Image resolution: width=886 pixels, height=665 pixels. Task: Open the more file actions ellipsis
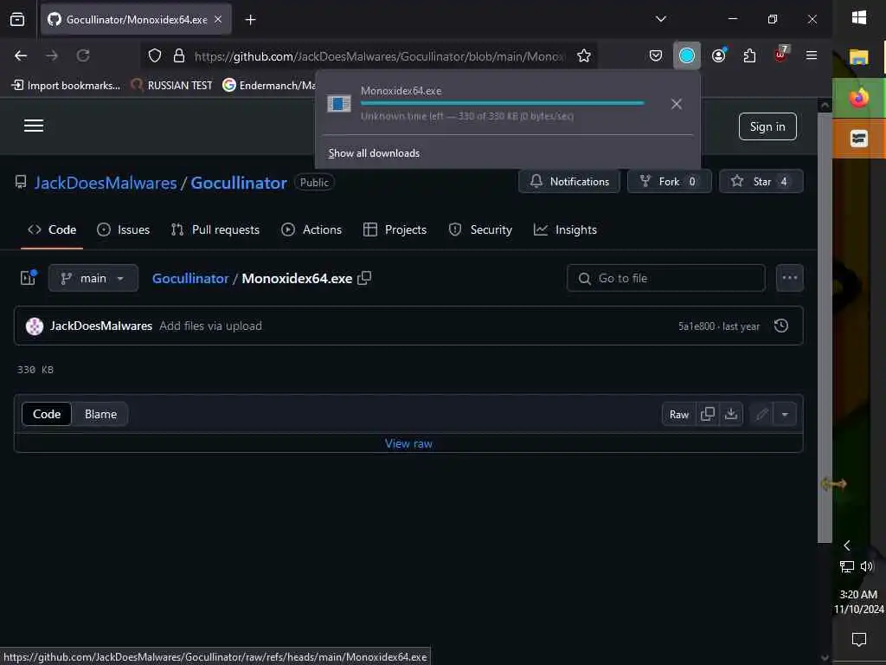[x=789, y=278]
